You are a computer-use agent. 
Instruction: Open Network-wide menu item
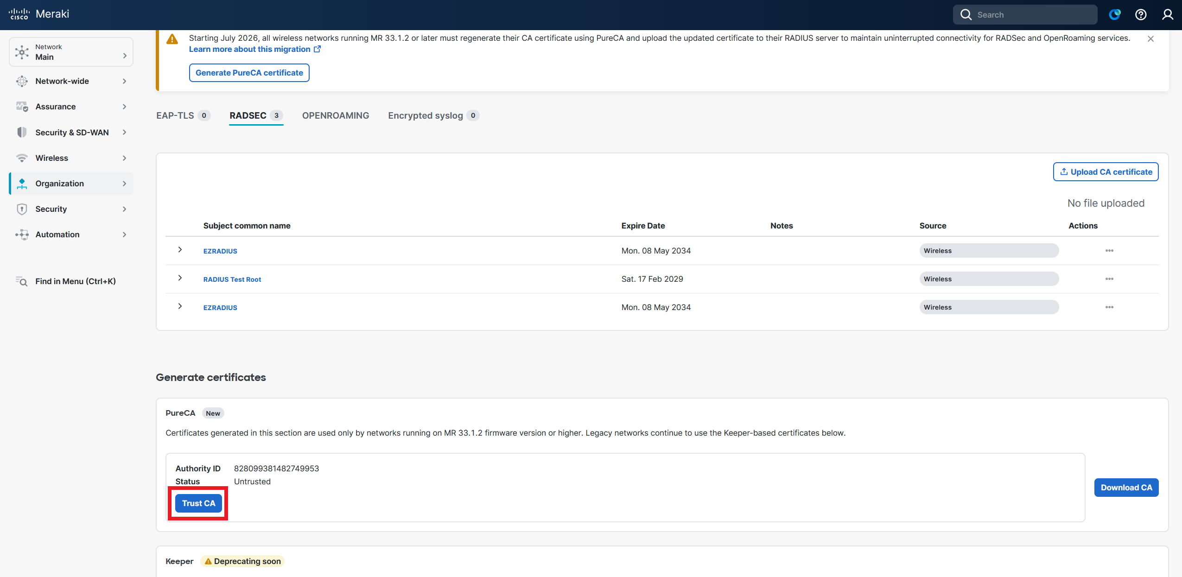[71, 81]
